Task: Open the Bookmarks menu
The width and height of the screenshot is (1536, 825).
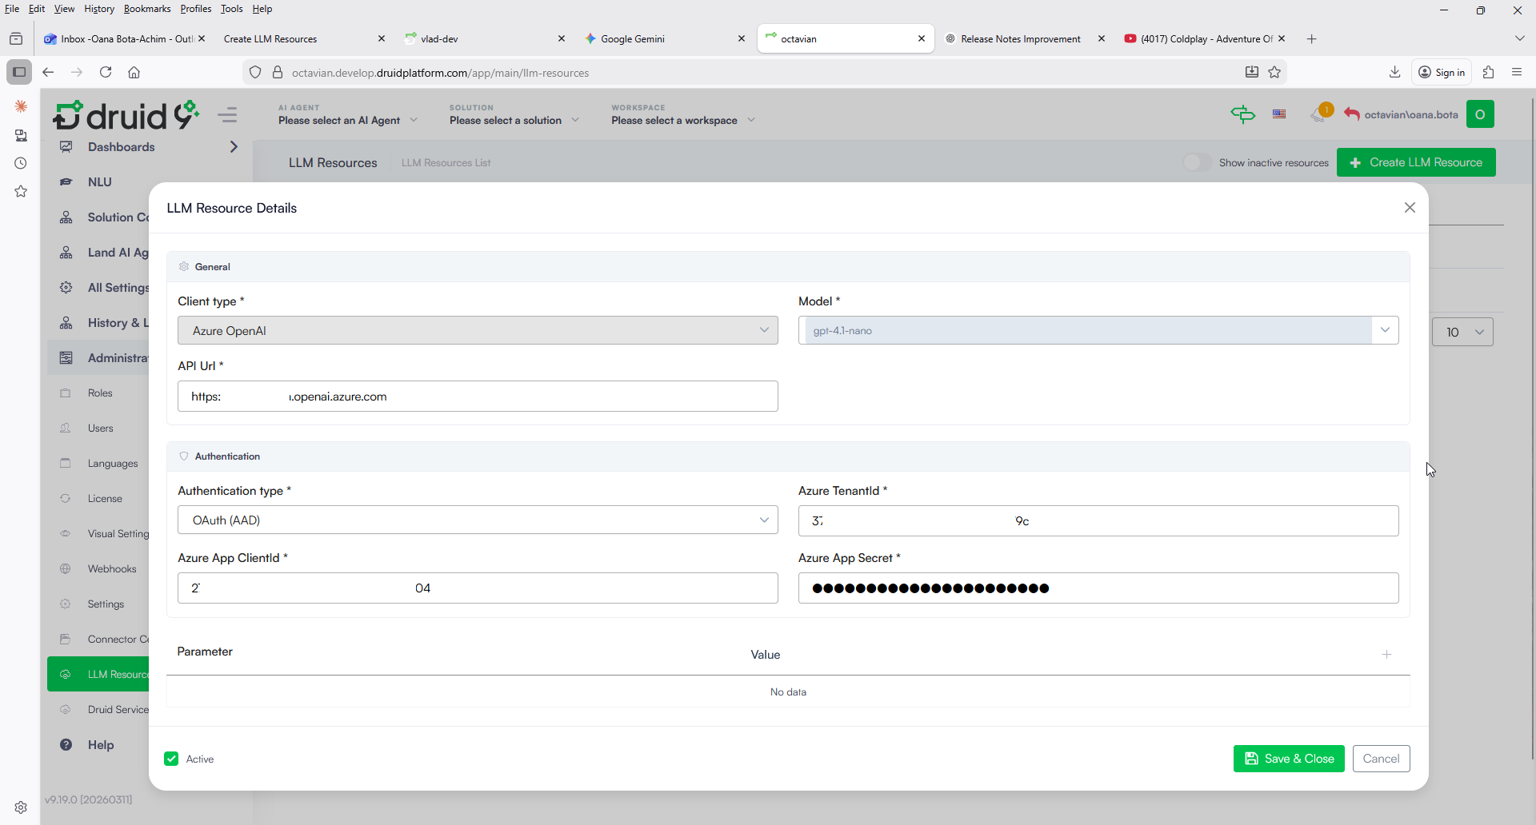Action: (147, 9)
